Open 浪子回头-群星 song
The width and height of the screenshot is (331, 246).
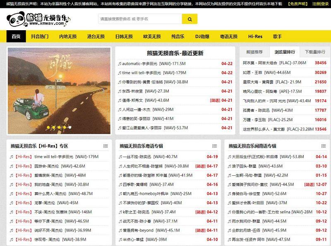point(257,166)
